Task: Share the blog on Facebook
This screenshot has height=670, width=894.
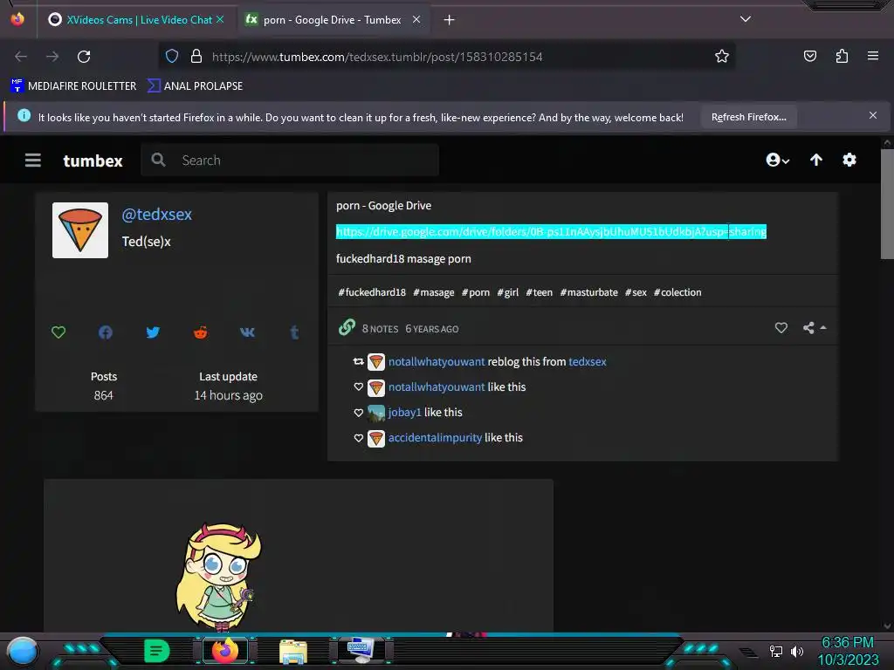Action: 106,332
